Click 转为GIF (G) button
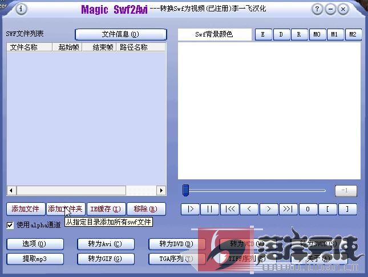The width and height of the screenshot is (368, 277). (106, 259)
